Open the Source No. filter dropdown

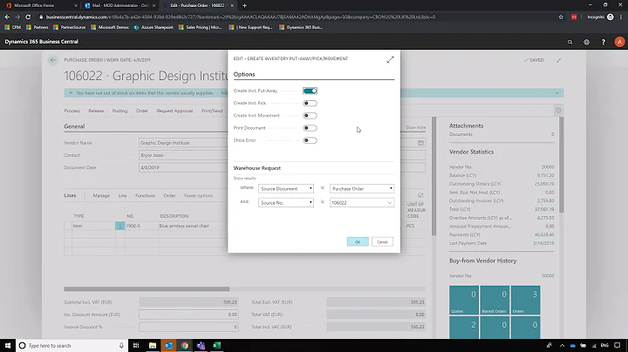click(x=285, y=203)
